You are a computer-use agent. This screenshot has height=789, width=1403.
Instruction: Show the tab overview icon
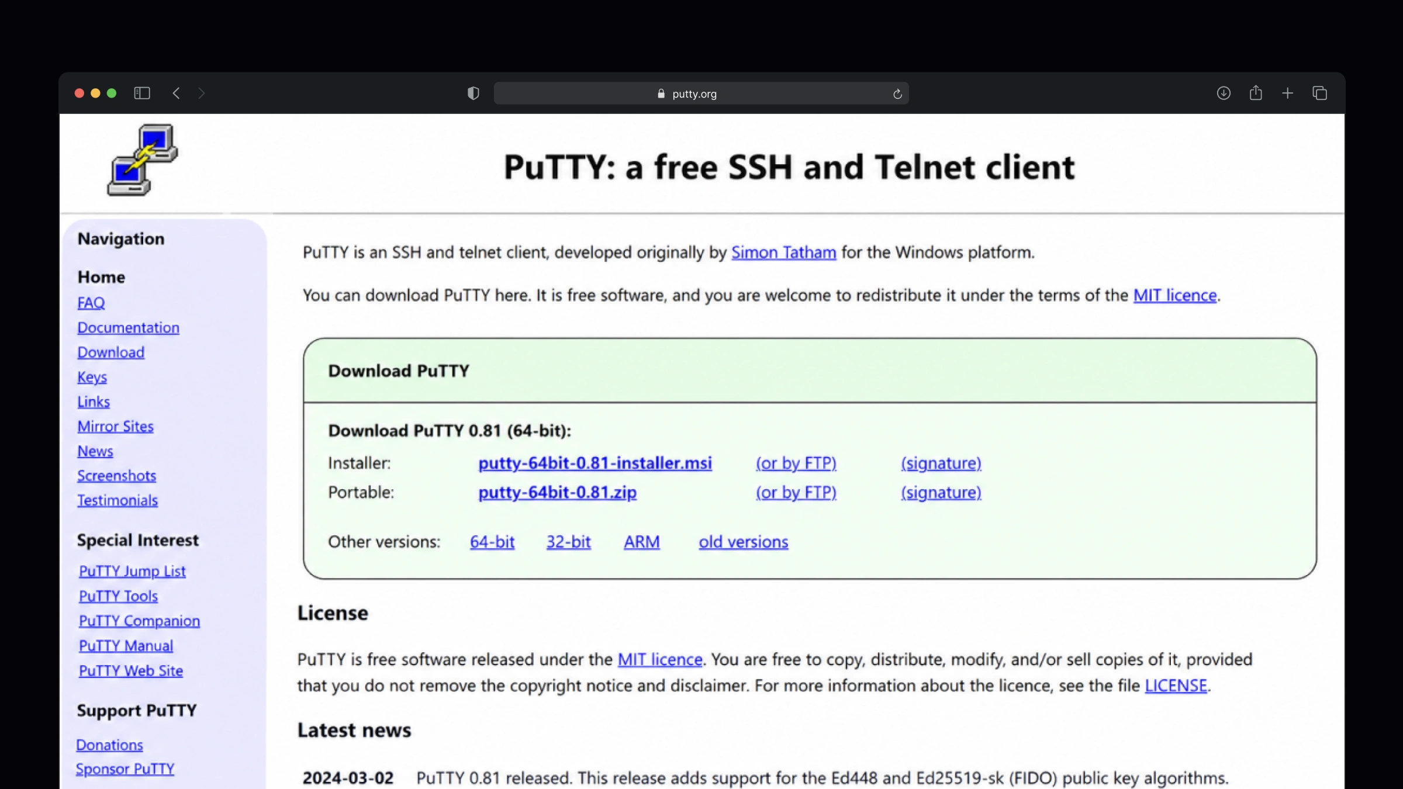[1319, 93]
